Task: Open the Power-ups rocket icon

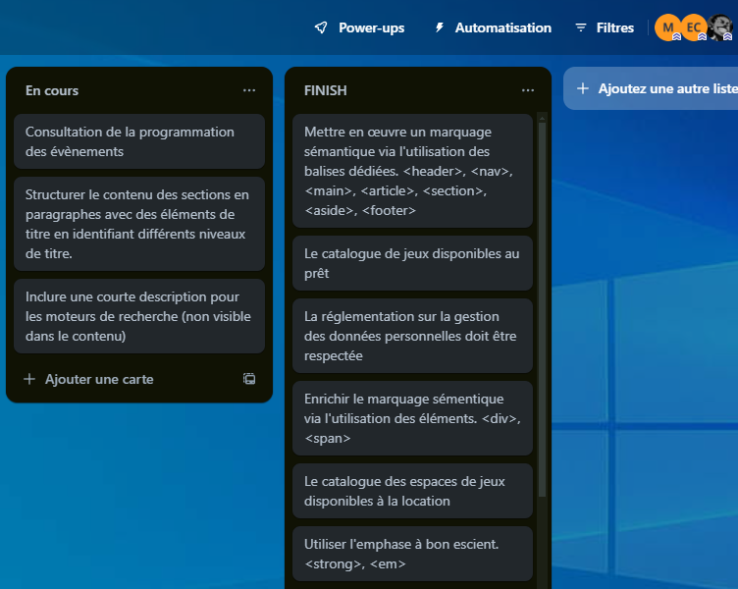Action: (321, 27)
